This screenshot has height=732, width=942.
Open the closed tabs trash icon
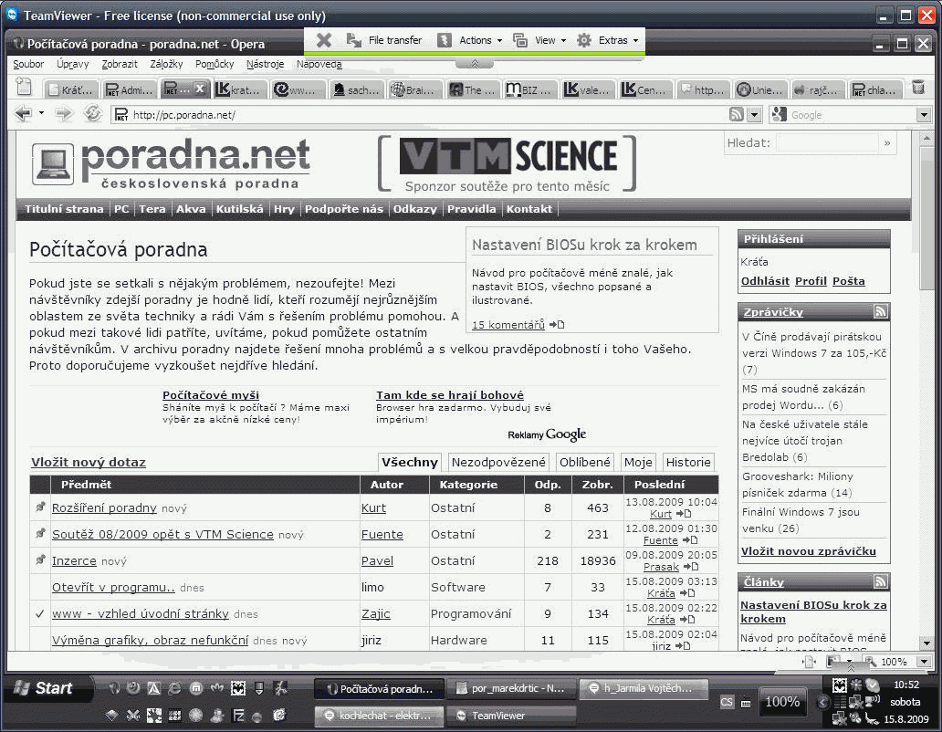[x=918, y=88]
